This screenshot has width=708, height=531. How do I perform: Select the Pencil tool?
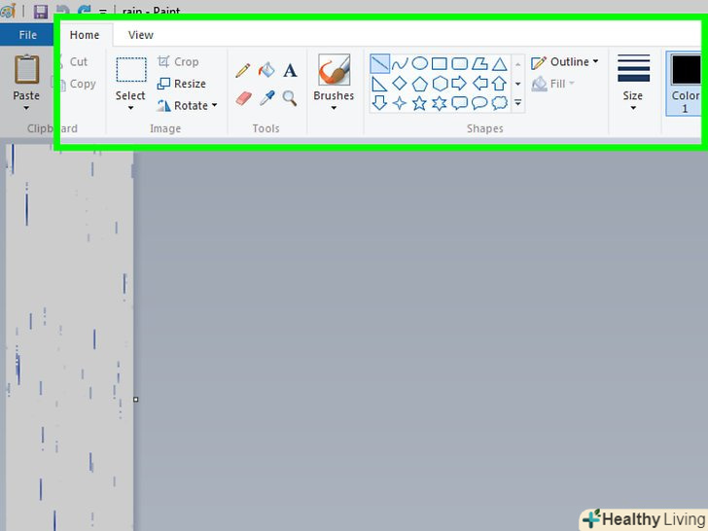point(242,71)
